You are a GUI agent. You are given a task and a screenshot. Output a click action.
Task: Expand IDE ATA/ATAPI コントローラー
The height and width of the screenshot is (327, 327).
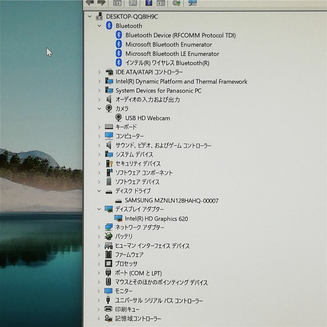[99, 72]
